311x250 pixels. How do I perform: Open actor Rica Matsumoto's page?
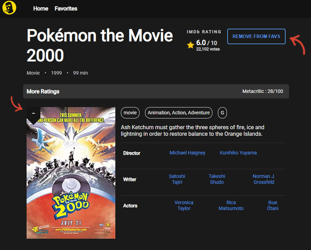[231, 205]
